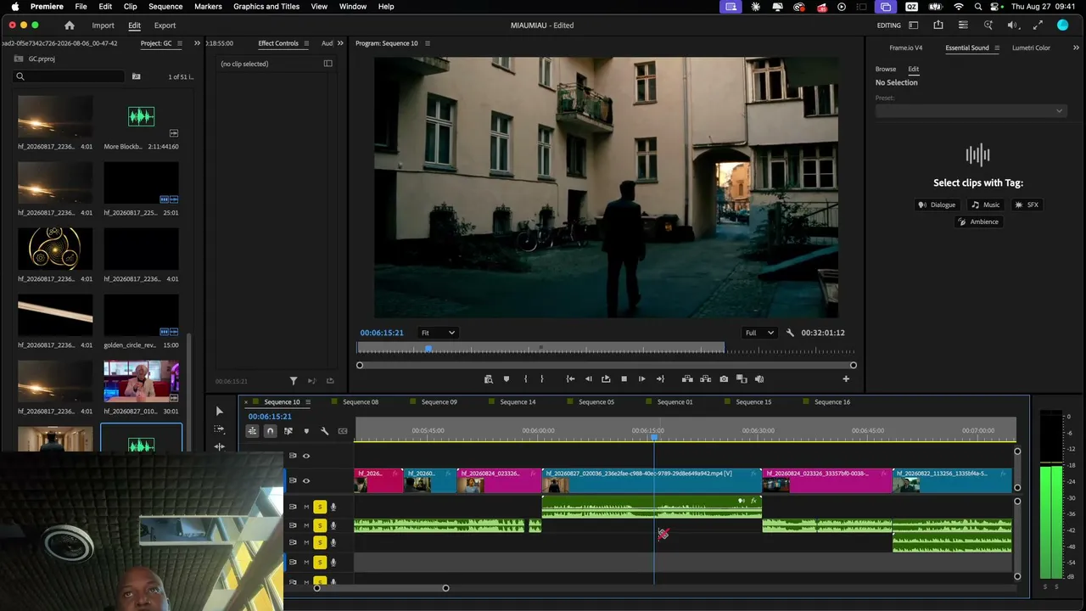Open the Workspaces layout icon

tap(913, 25)
